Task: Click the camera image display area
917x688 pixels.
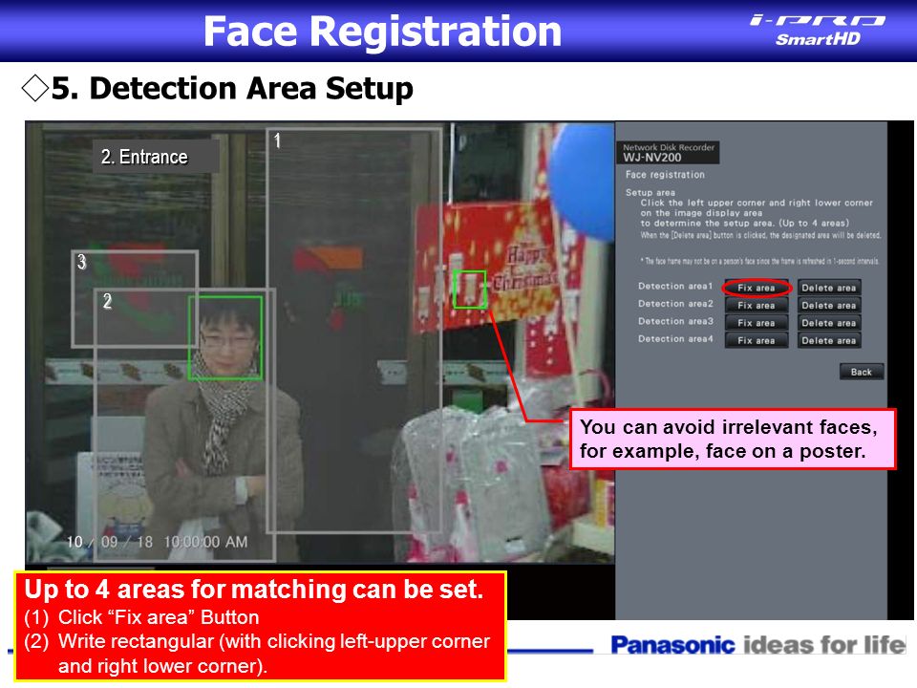Action: tap(320, 342)
